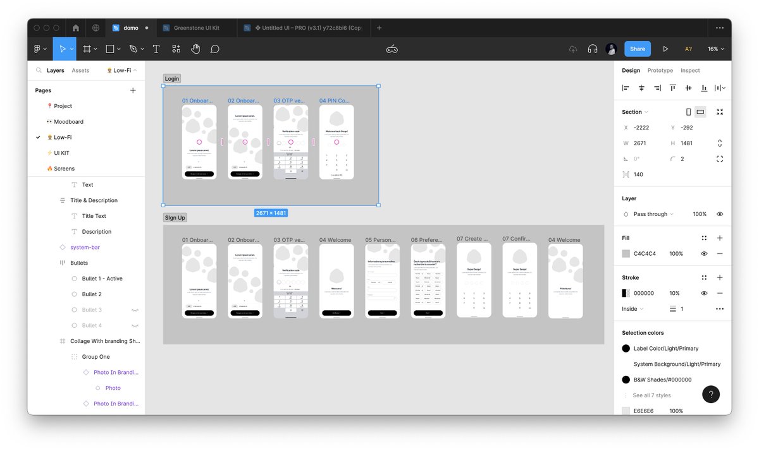The width and height of the screenshot is (759, 451).
Task: Open the Community globe icon
Action: pos(96,28)
